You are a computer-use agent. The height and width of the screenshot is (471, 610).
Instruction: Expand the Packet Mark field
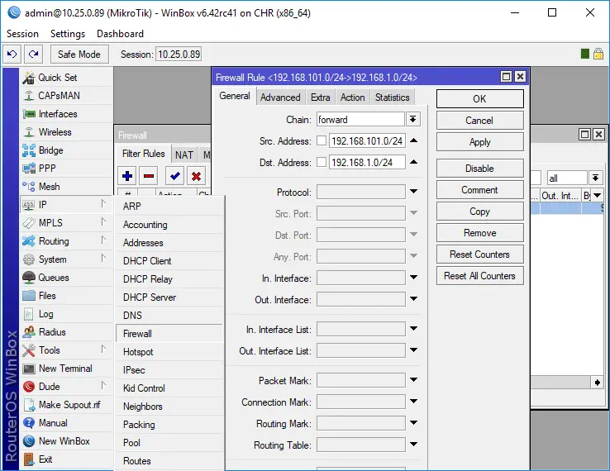click(x=413, y=379)
